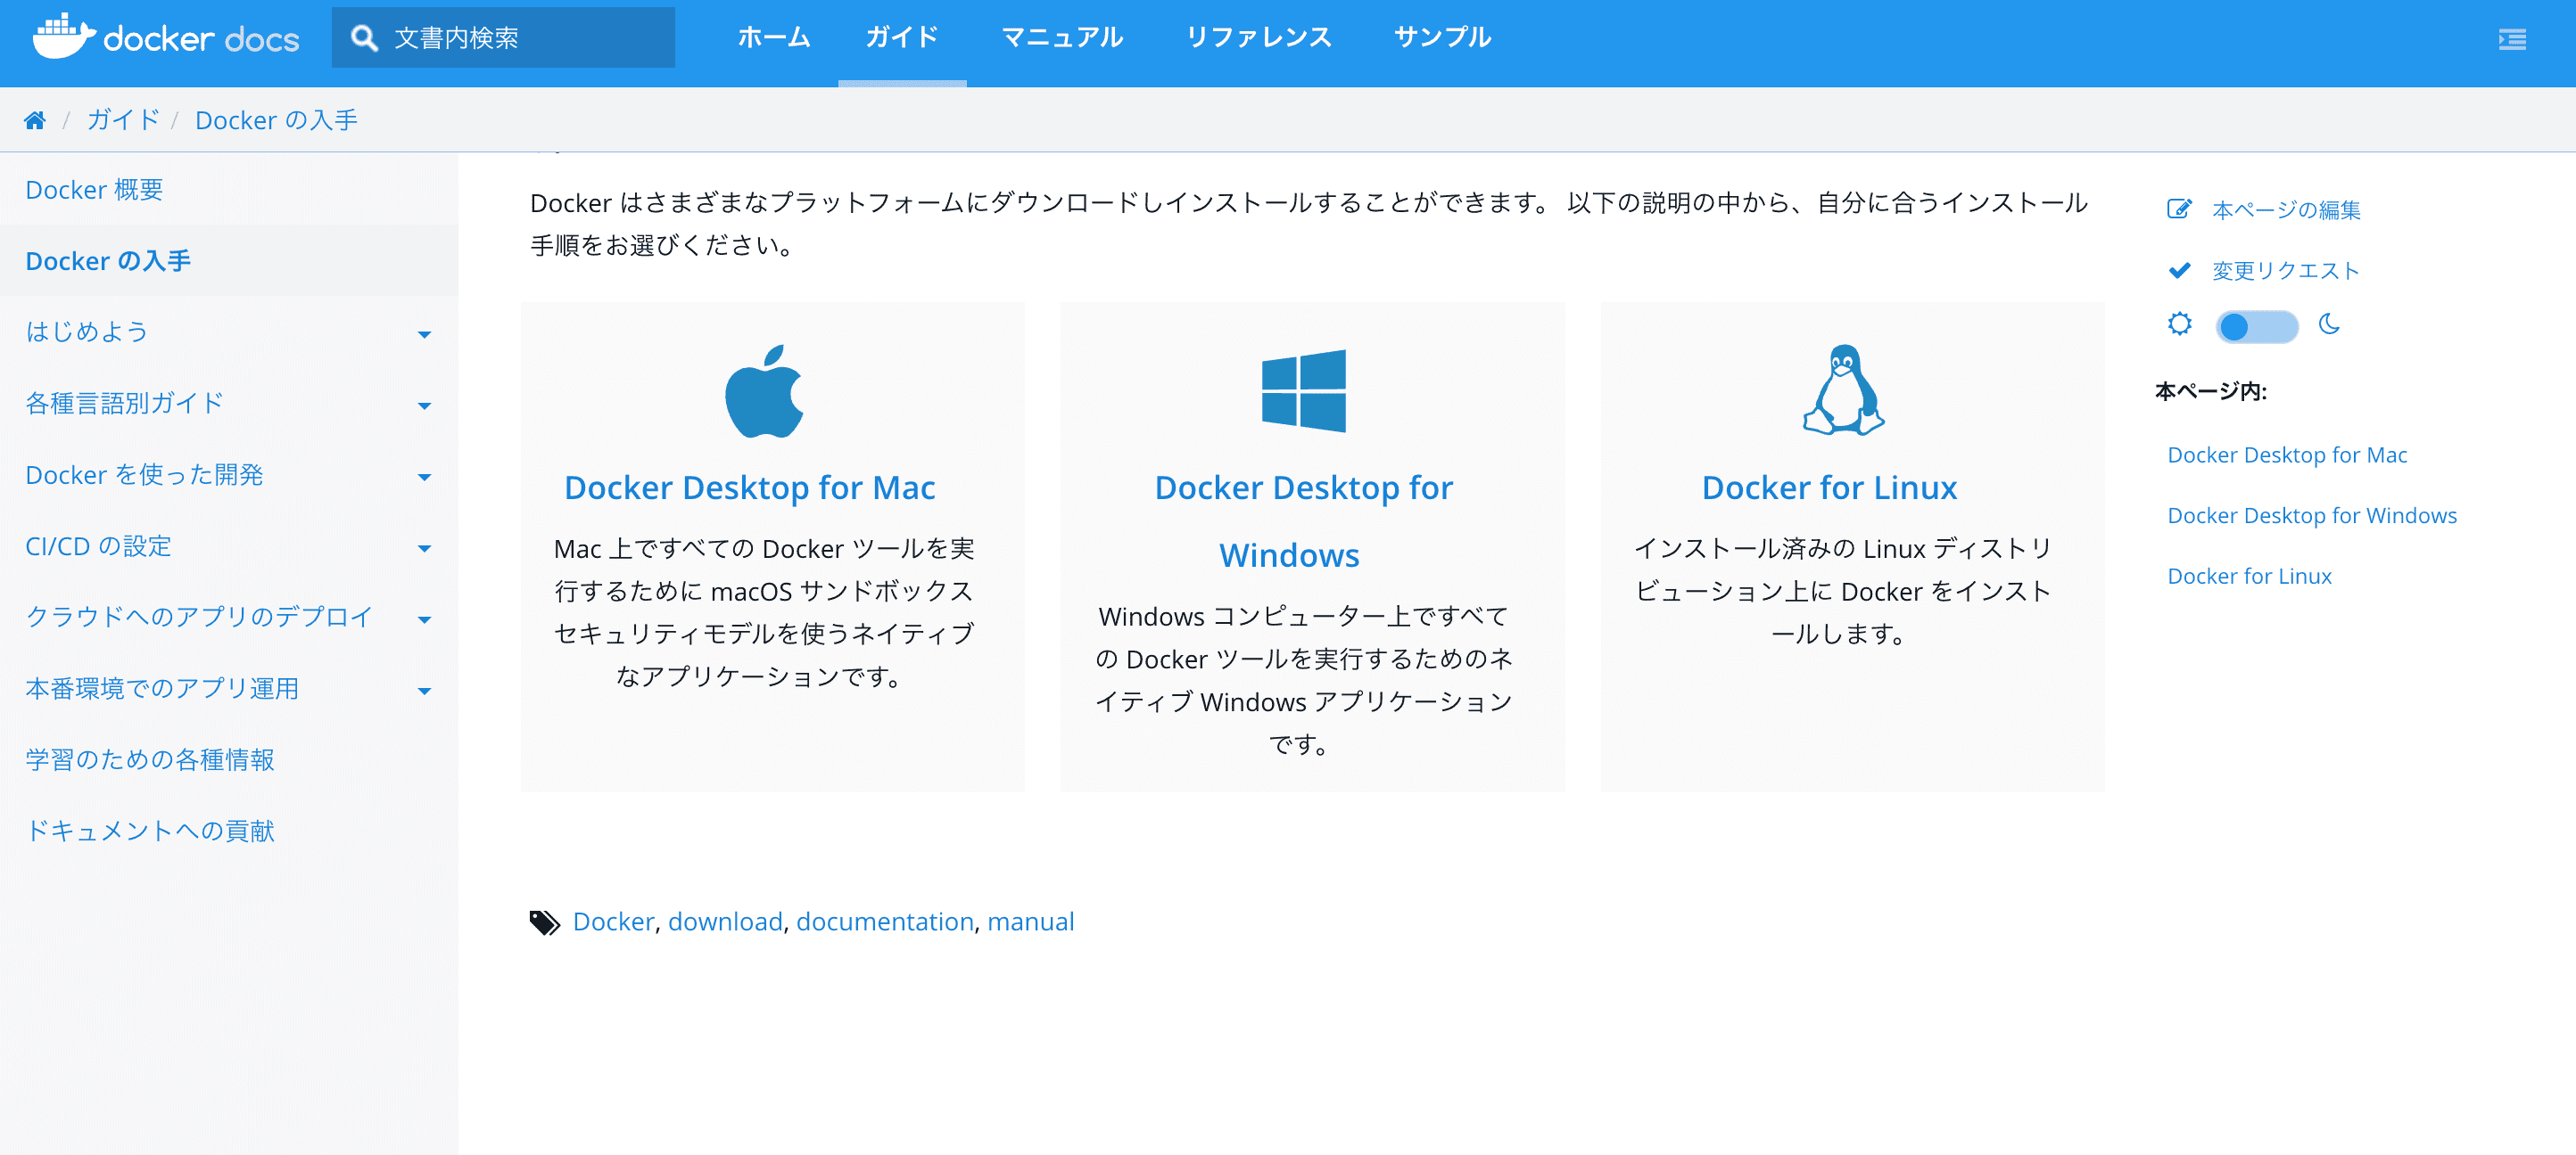This screenshot has height=1155, width=2576.
Task: Toggle the light/dark theme switch
Action: 2256,325
